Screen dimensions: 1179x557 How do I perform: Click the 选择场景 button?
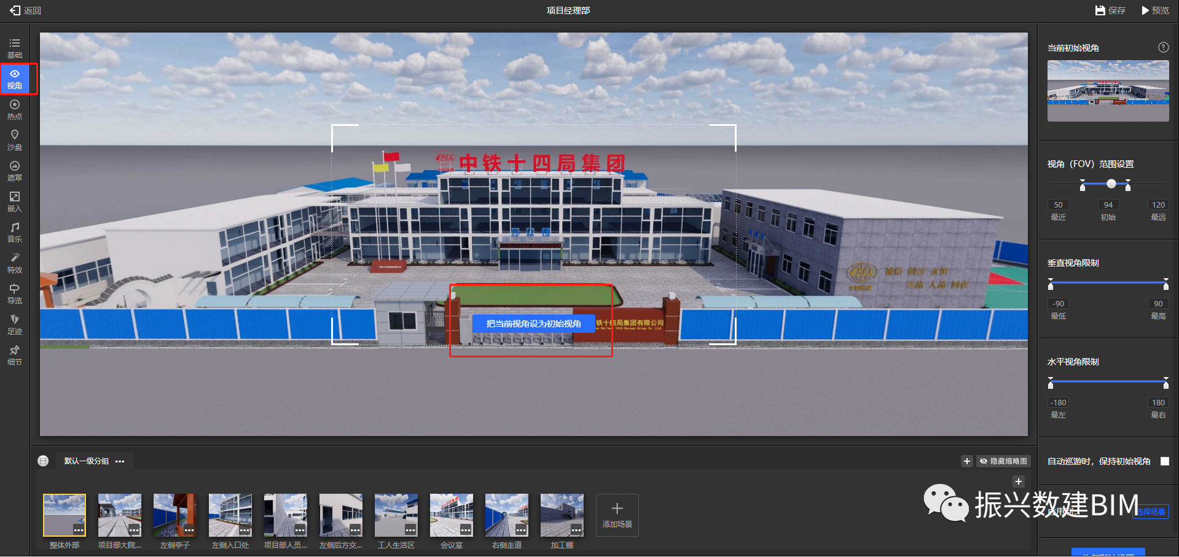(1151, 512)
